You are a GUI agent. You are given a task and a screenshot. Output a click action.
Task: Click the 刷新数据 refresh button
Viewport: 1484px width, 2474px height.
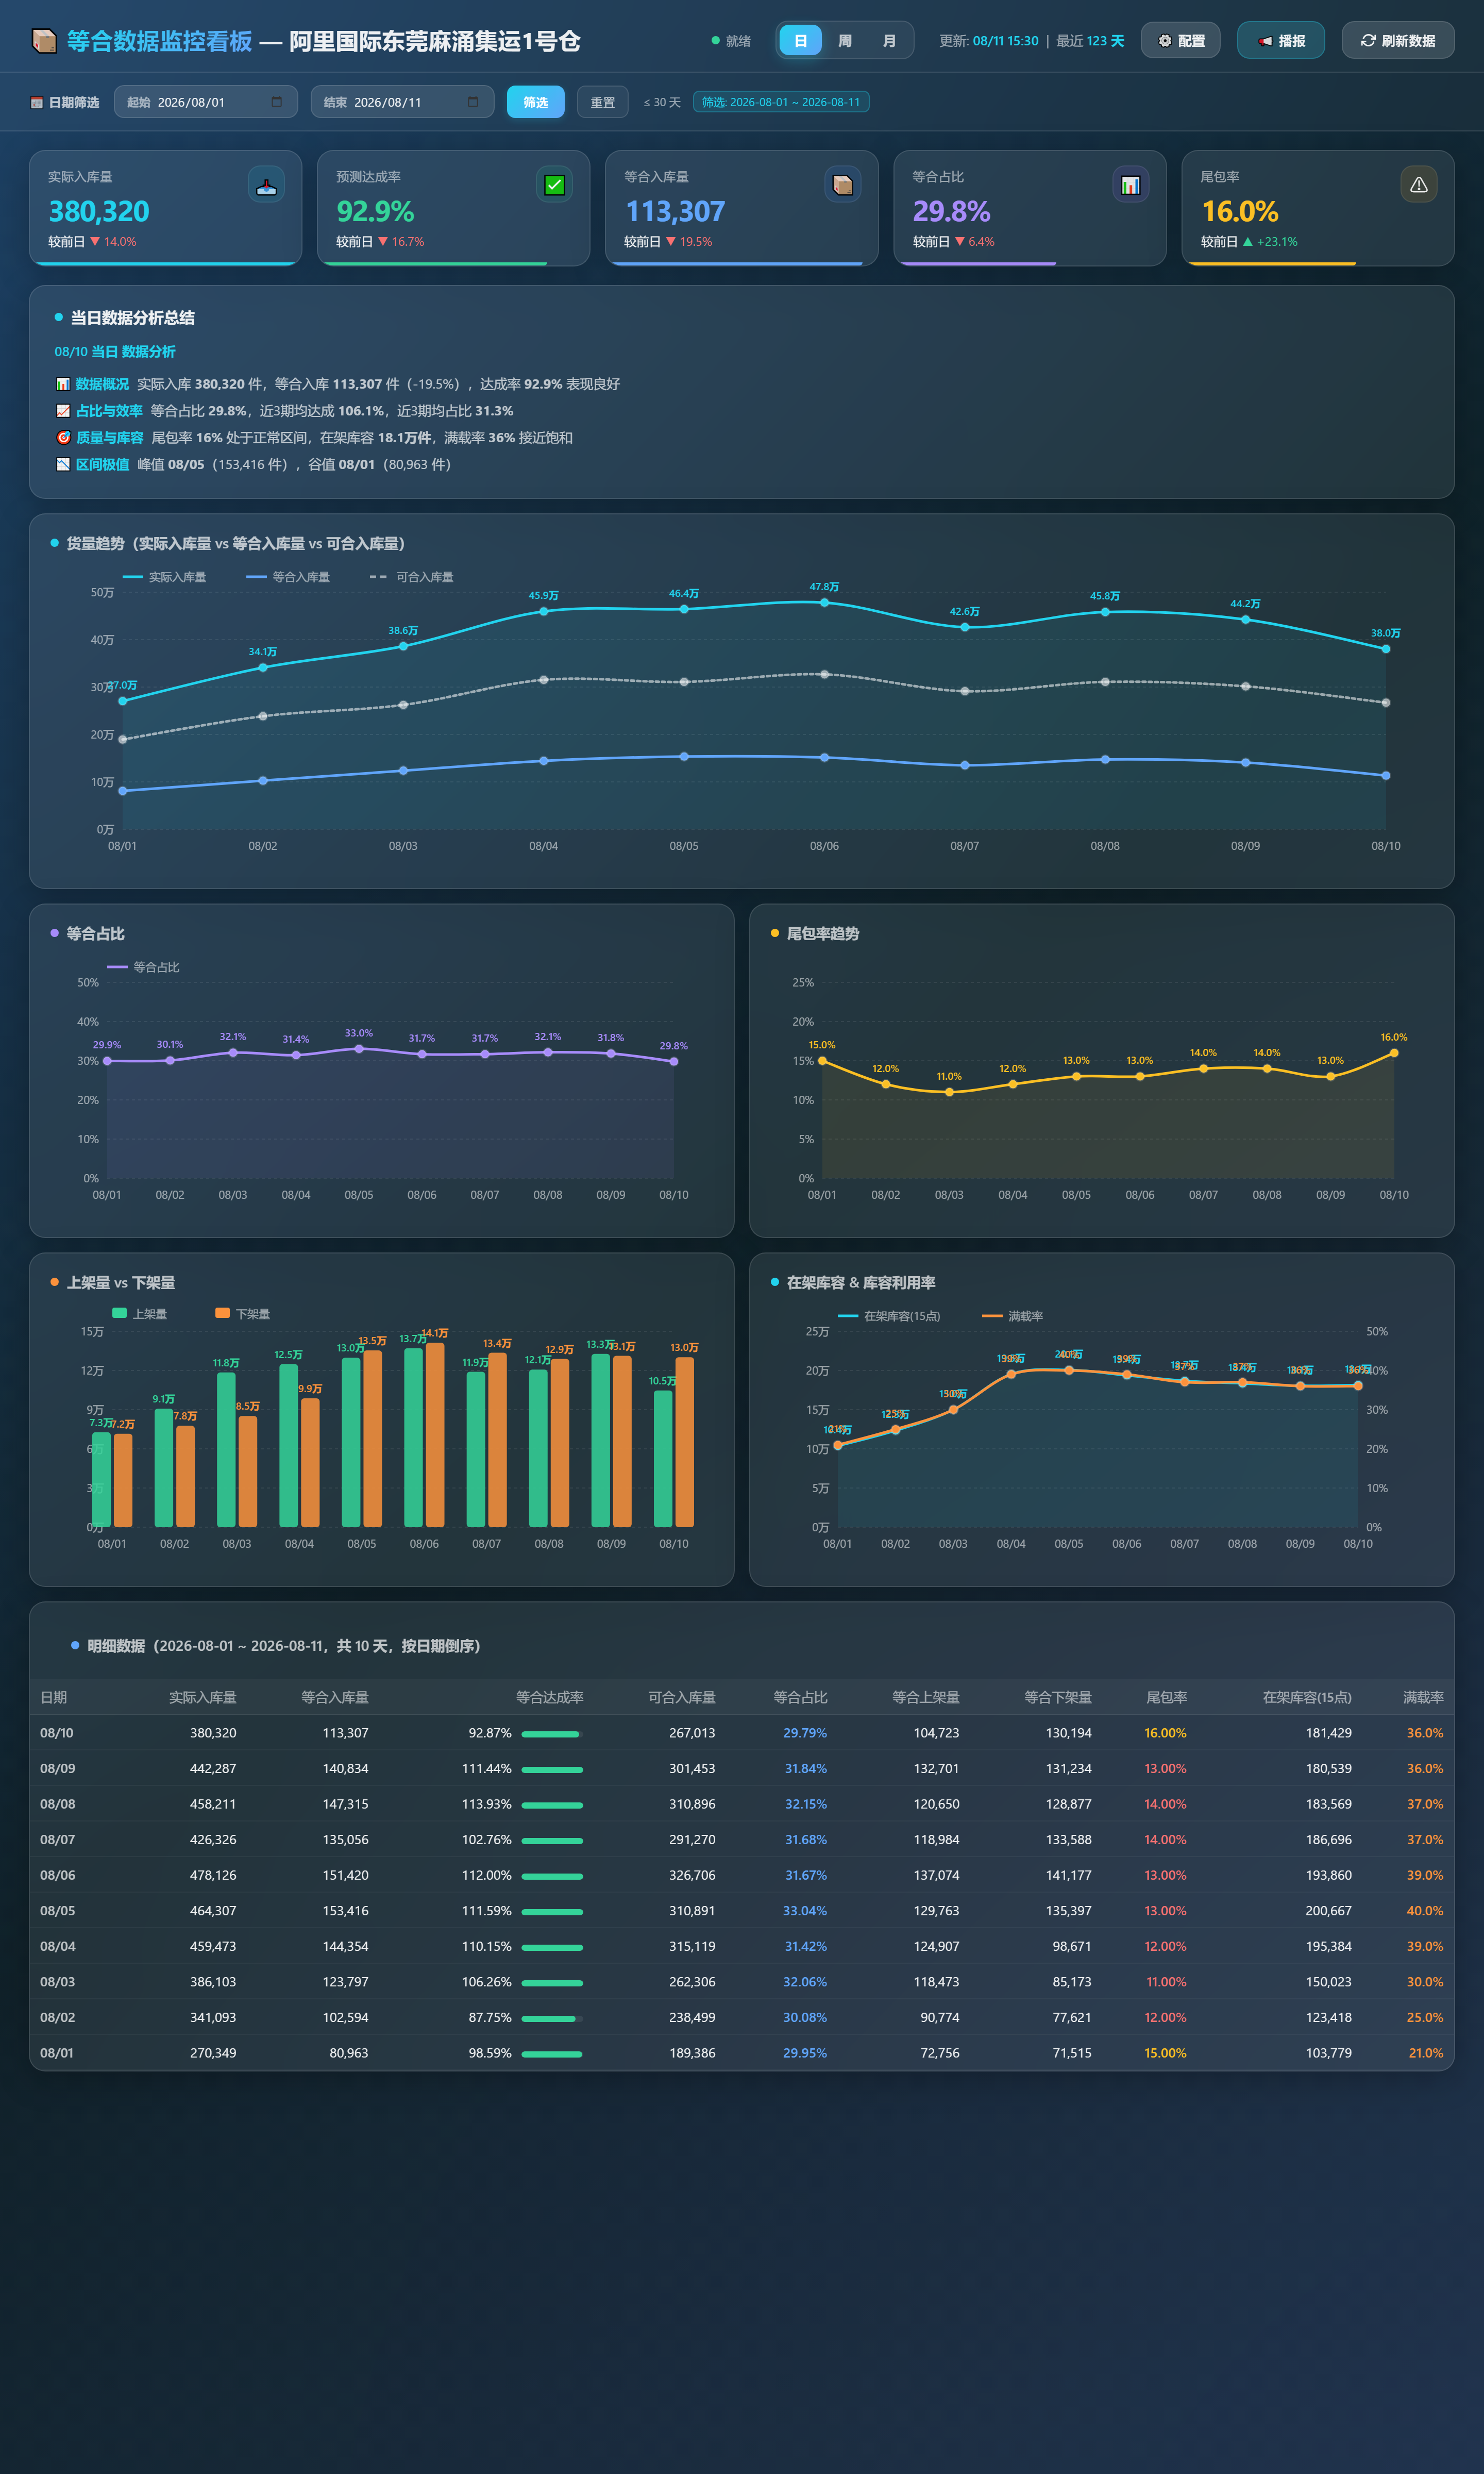click(1397, 41)
